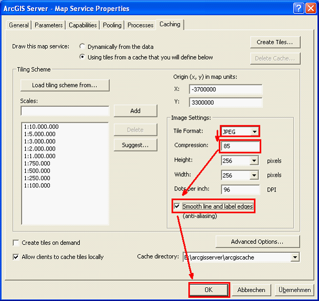Click the Delete Cache button
This screenshot has height=301, width=319.
pos(275,58)
